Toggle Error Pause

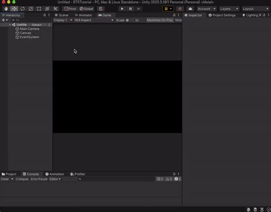pos(39,179)
